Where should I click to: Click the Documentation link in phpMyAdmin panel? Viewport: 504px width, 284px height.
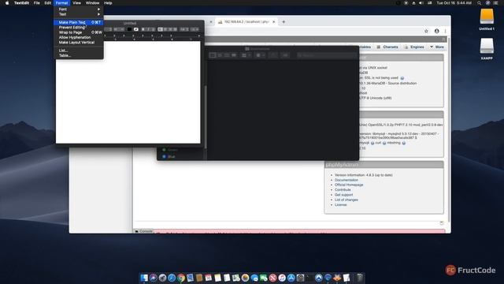coord(346,180)
